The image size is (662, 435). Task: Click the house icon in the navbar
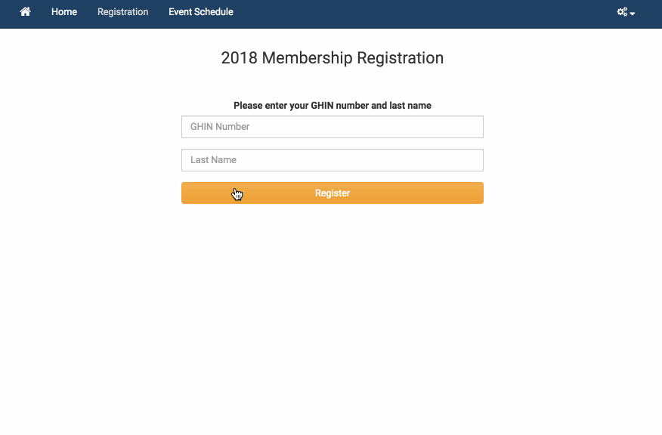(26, 12)
